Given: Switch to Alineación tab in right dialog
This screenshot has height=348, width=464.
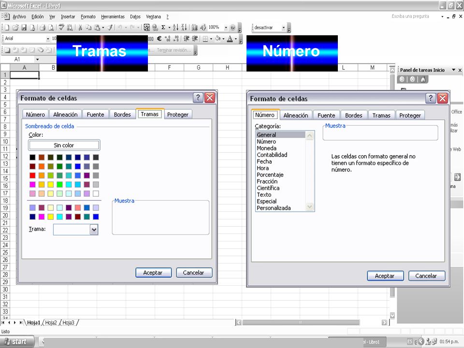Looking at the screenshot, I should click(296, 116).
